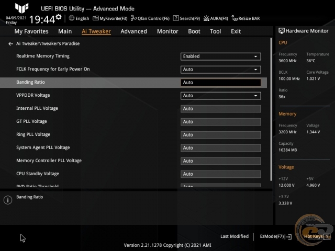
Task: Click the Ai Tweaker\Tweaker's Paradise breadcrumb text
Action: coord(48,43)
